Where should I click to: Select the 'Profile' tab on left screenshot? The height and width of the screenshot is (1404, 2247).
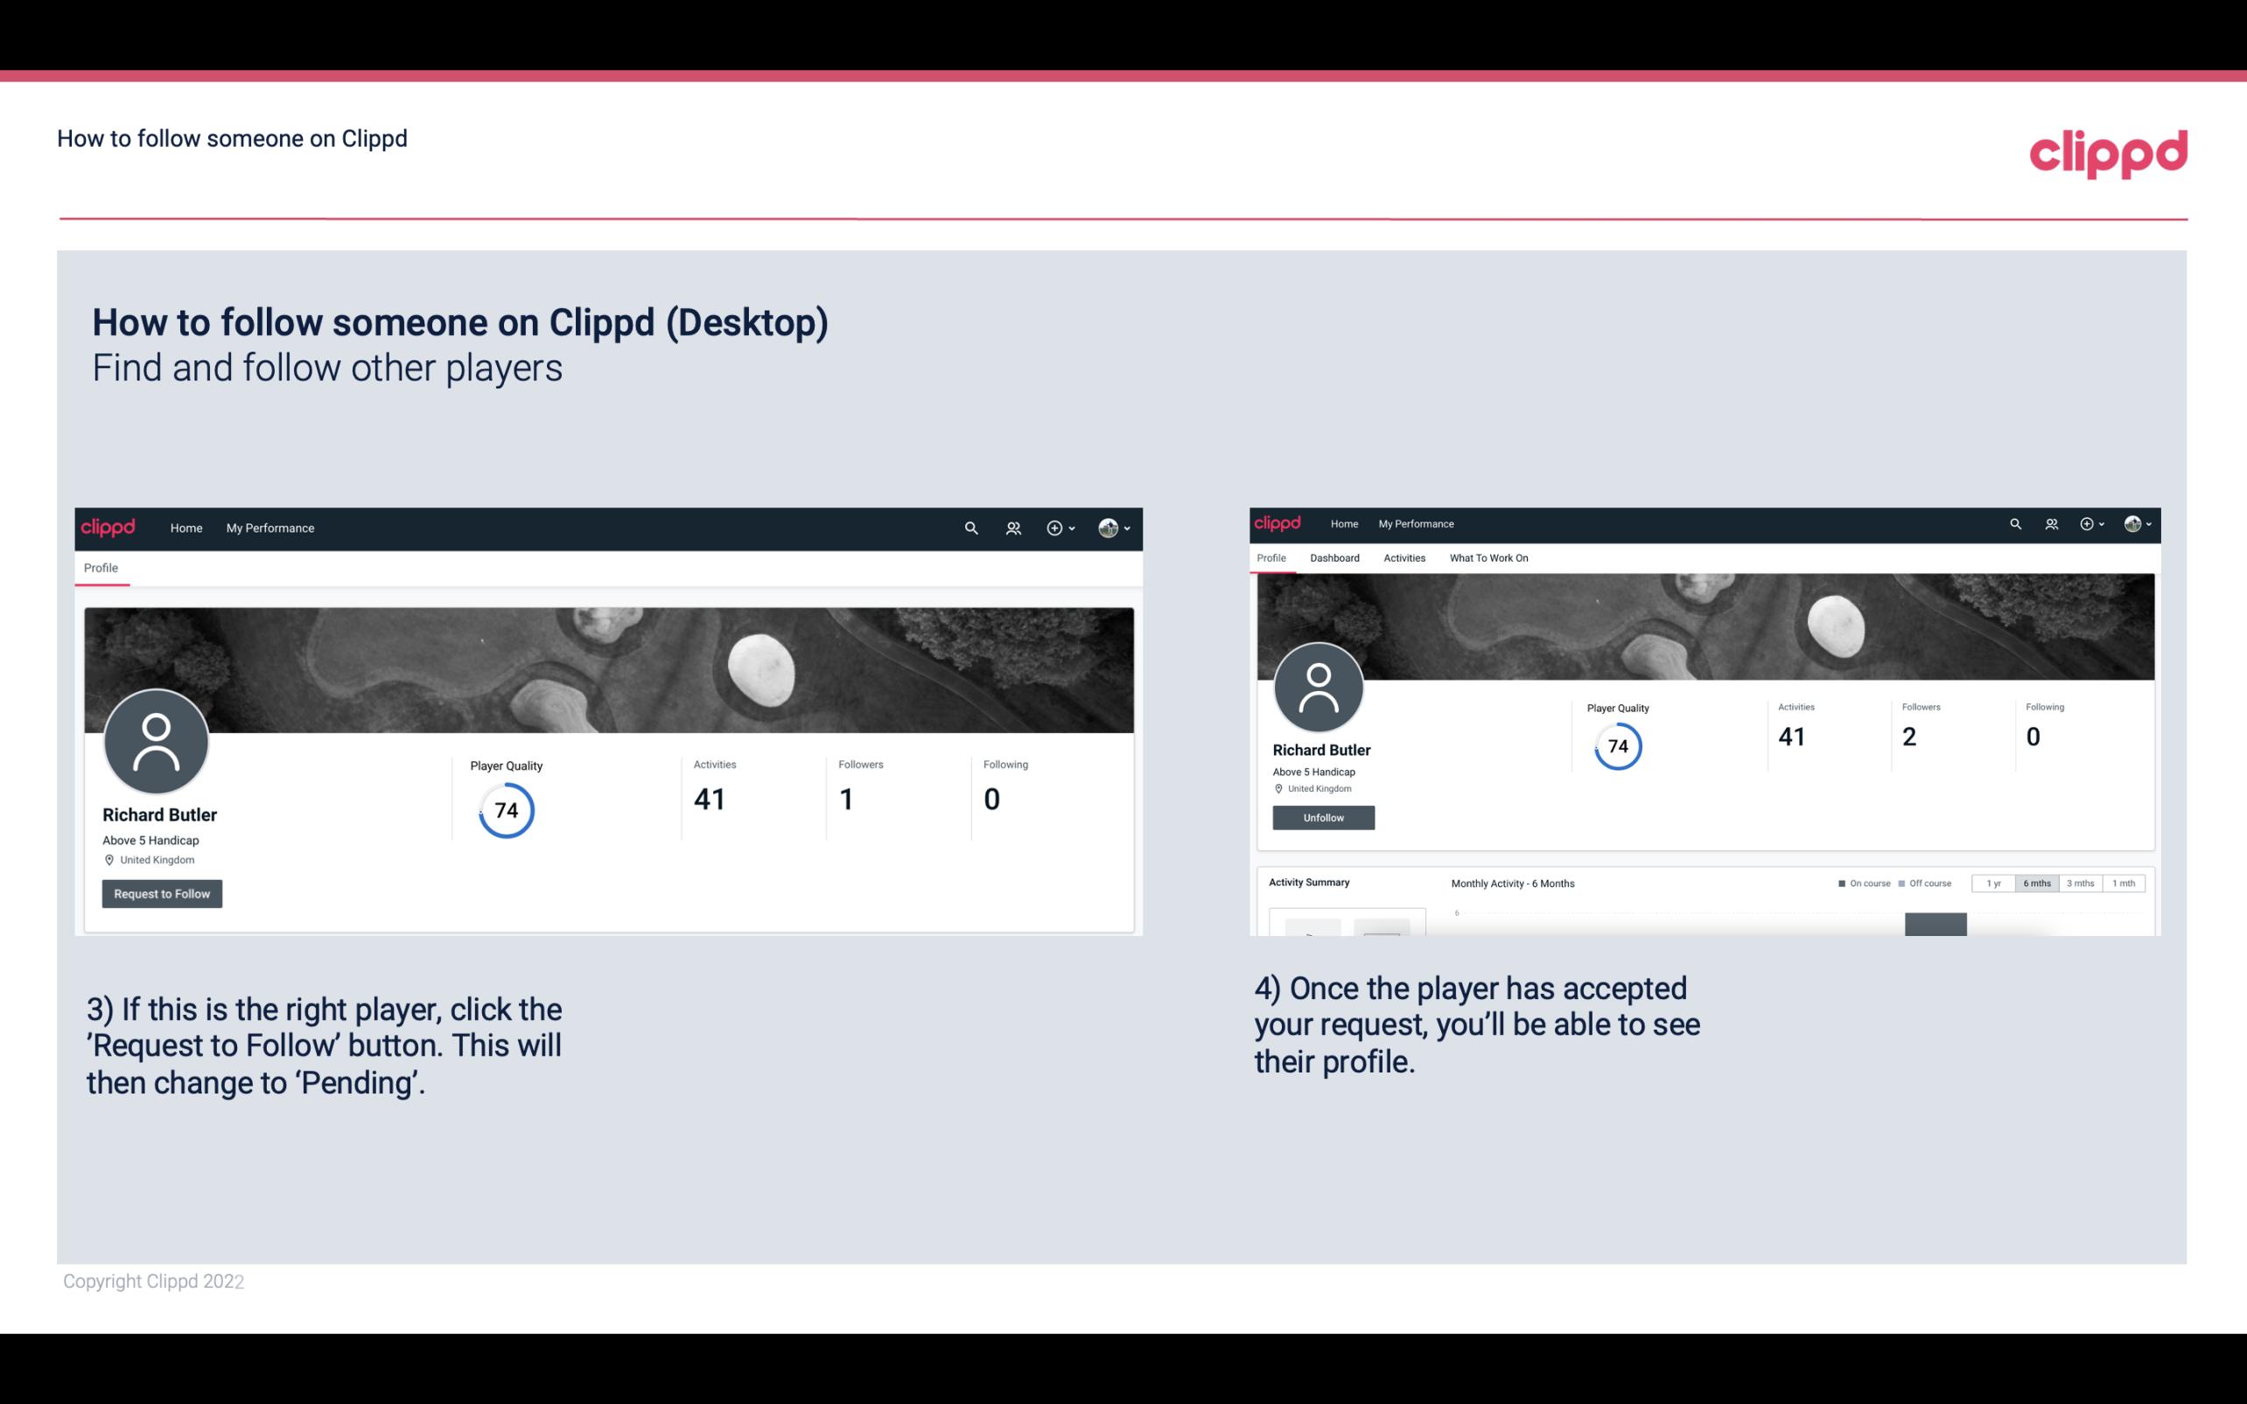click(99, 568)
